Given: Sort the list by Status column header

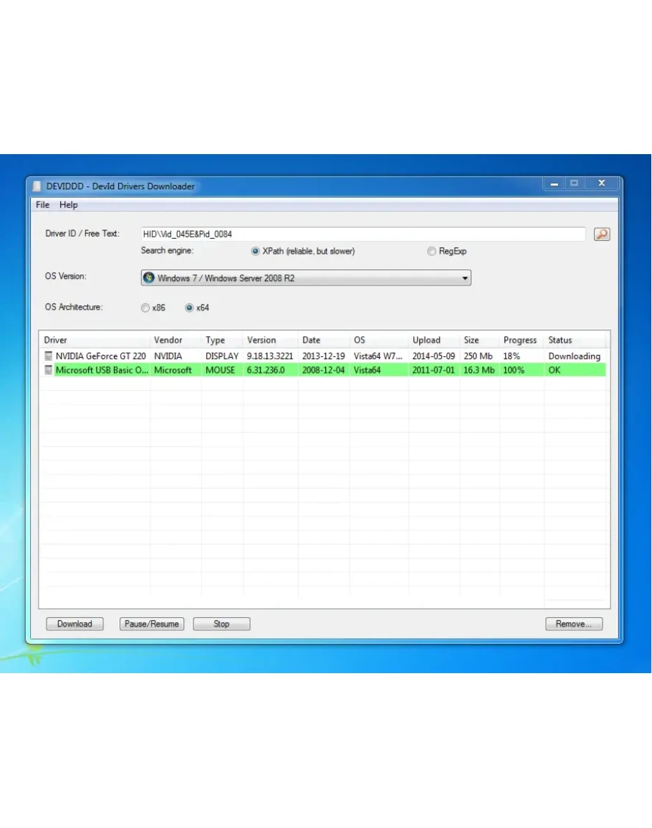Looking at the screenshot, I should pos(560,341).
